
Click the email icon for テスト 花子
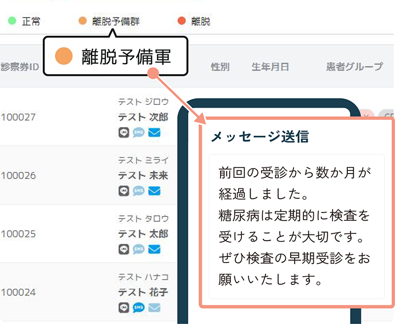[154, 308]
